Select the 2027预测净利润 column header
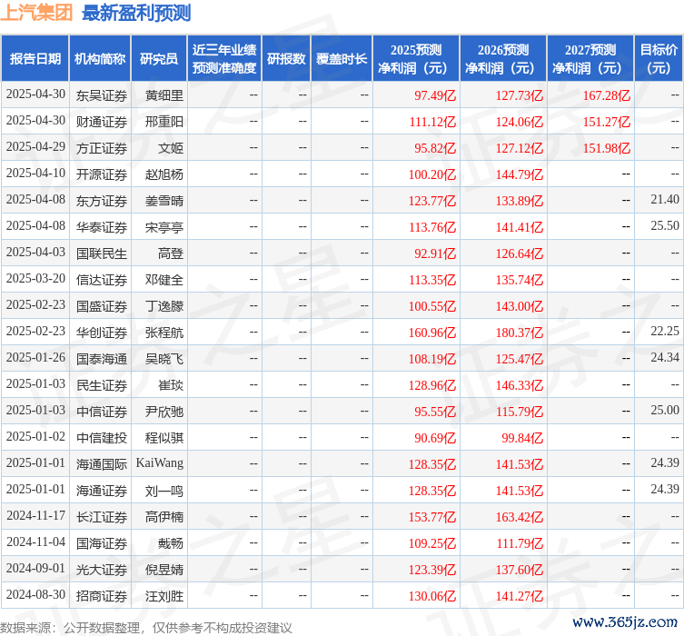This screenshot has height=636, width=684. 590,59
